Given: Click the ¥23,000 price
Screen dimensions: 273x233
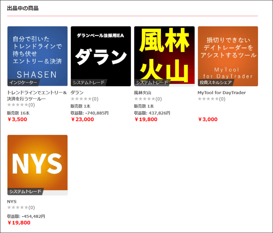Looking at the screenshot, I should 82,120.
